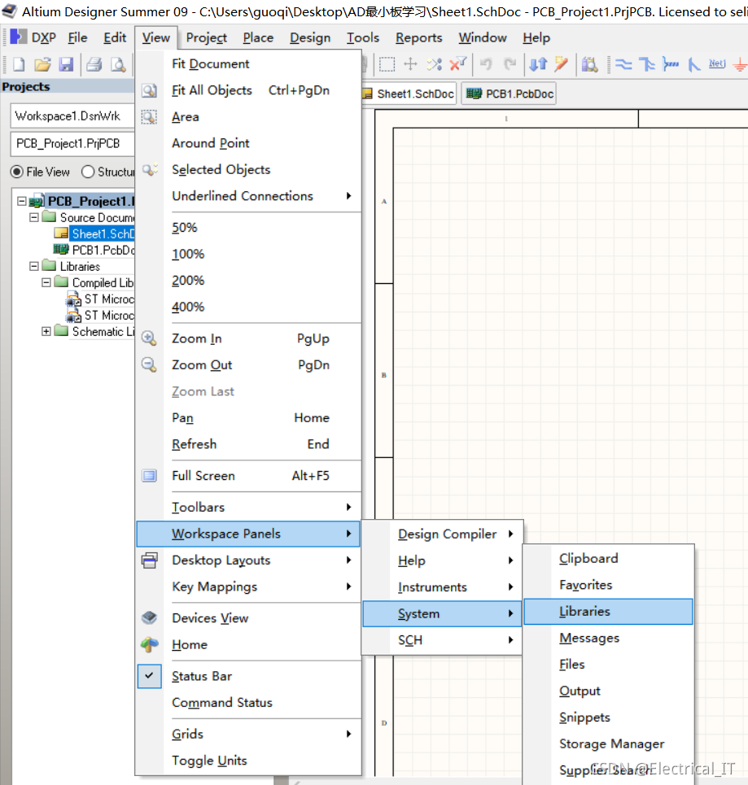Click the Cross Probe pencil icon
This screenshot has width=748, height=785.
[x=562, y=64]
